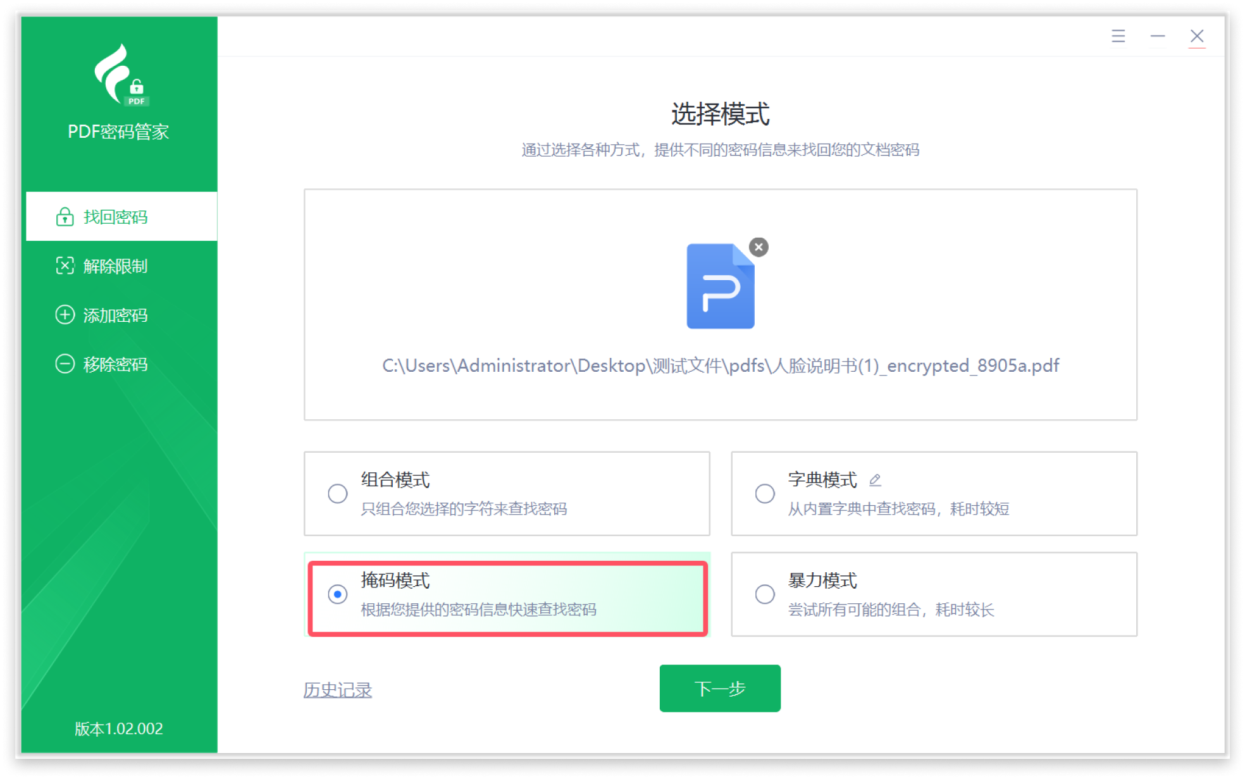
Task: Remove the loaded PDF with the x badge
Action: [759, 247]
